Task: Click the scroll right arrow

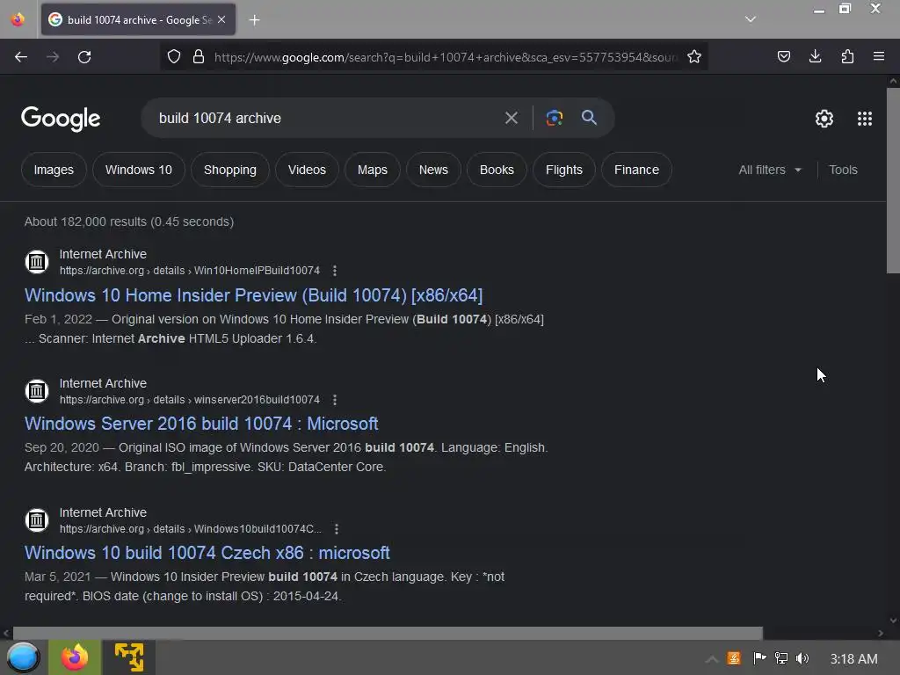Action: click(x=881, y=633)
